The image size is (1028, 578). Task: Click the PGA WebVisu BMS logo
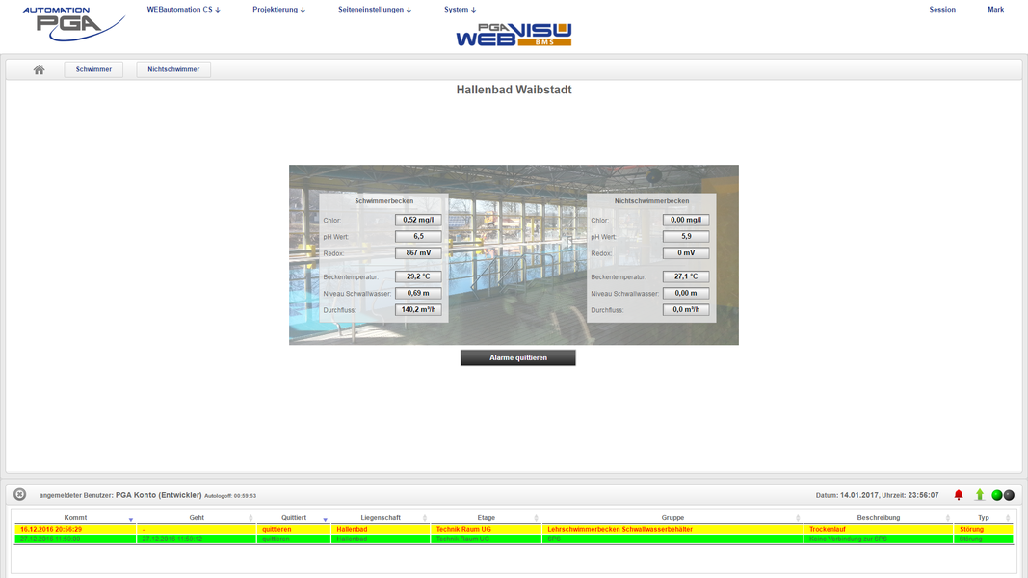(x=514, y=35)
